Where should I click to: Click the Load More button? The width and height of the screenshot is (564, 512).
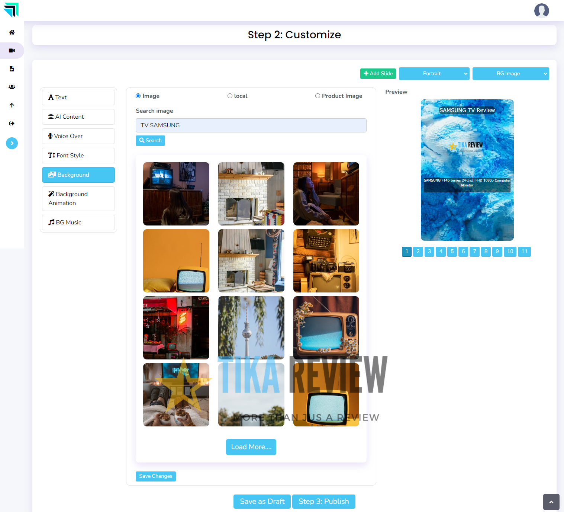tap(251, 447)
